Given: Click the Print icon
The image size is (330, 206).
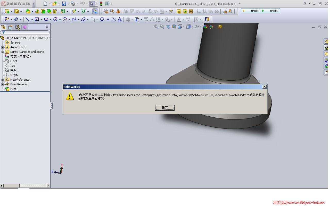Looking at the screenshot, I should (73, 4).
